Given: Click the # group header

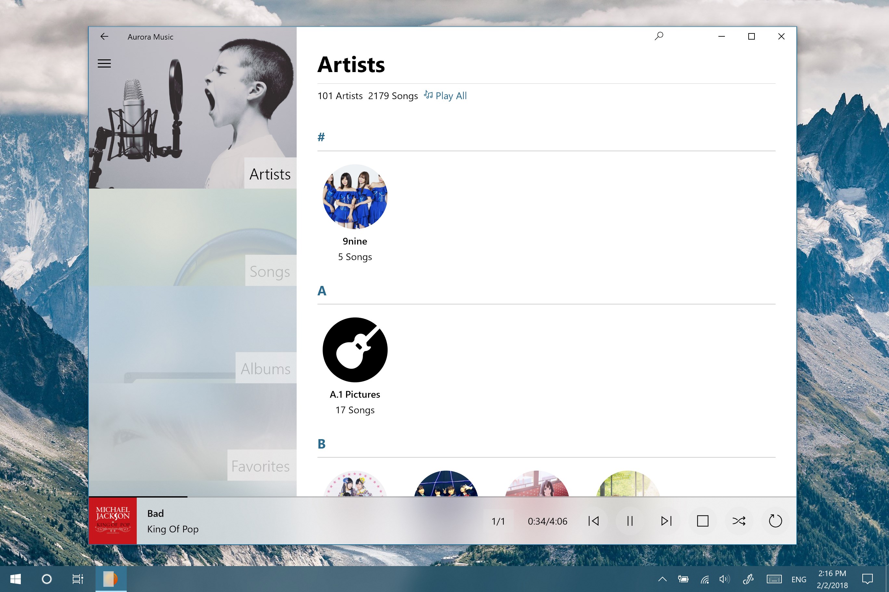Looking at the screenshot, I should click(321, 137).
